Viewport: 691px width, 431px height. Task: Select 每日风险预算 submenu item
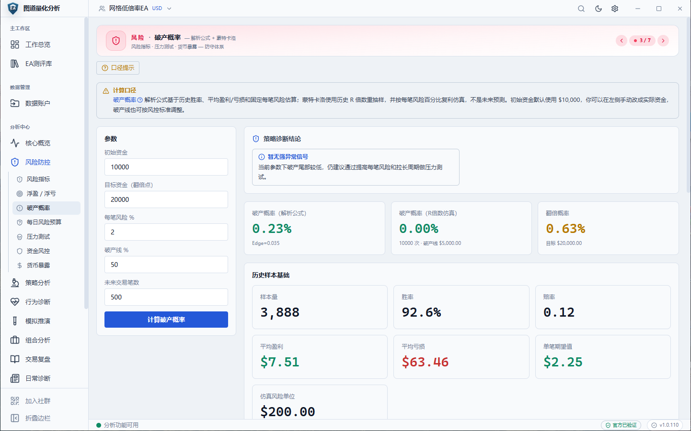(46, 222)
